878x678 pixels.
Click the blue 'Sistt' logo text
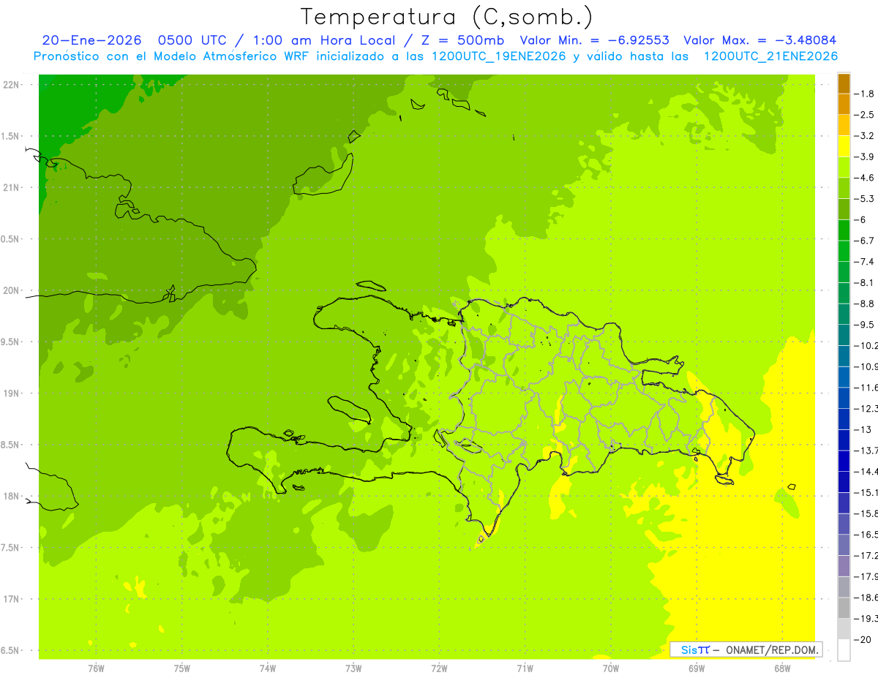pyautogui.click(x=694, y=649)
